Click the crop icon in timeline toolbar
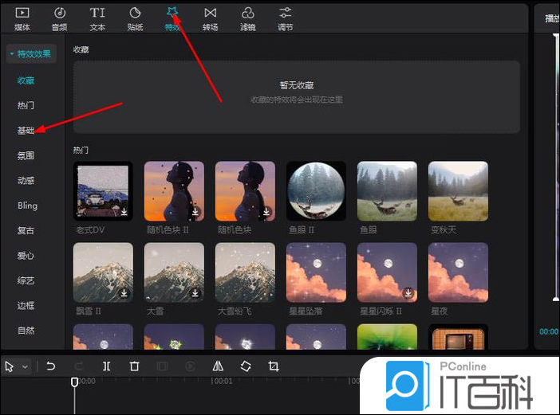The image size is (560, 415). [274, 366]
